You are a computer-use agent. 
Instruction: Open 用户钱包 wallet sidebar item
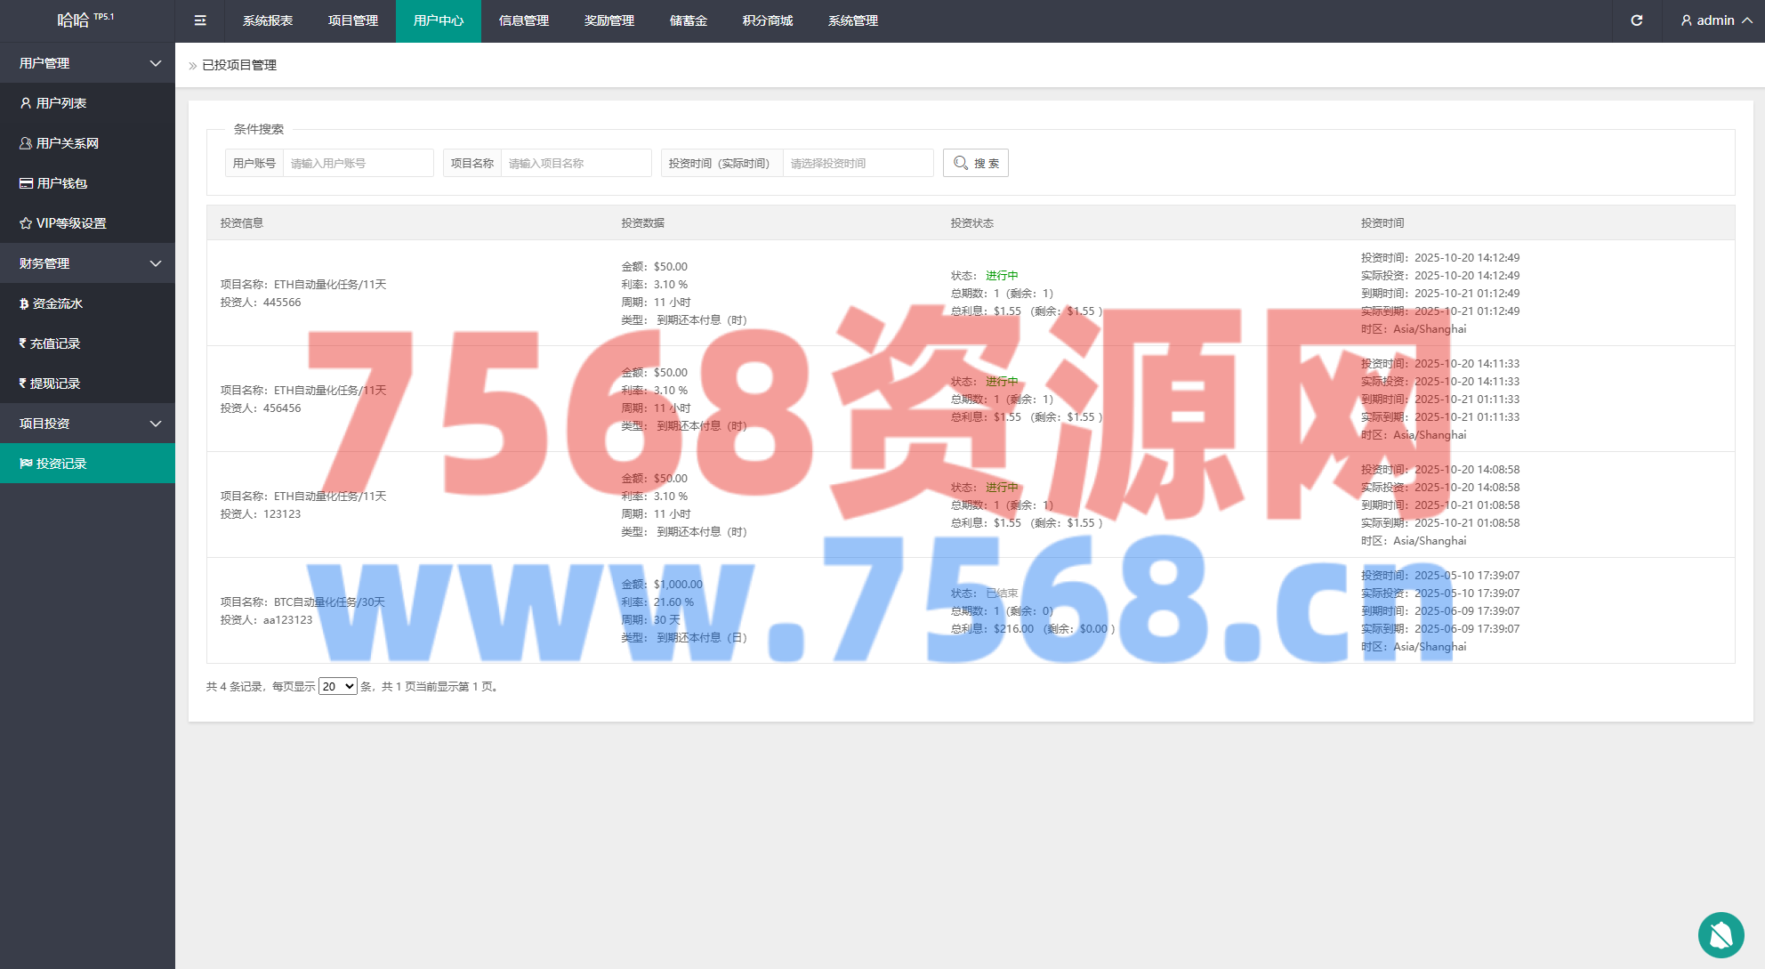(61, 183)
